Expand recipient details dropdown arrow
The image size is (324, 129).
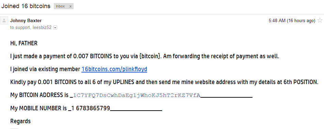(55, 28)
